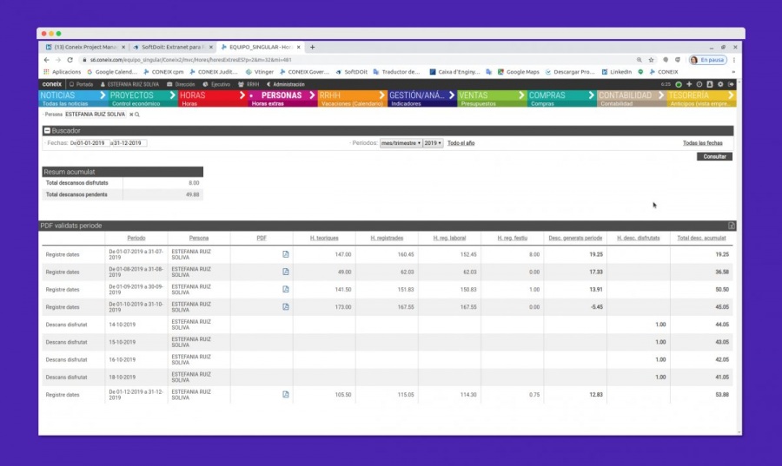Sort by the Total desc. acumulat column header

[701, 238]
